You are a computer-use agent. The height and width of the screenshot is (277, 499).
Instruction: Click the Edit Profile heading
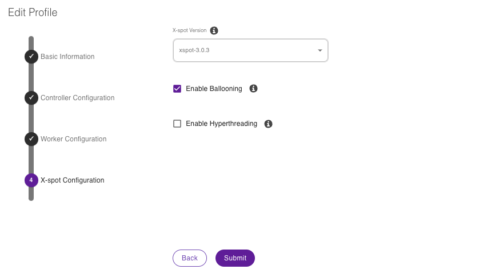tap(33, 12)
